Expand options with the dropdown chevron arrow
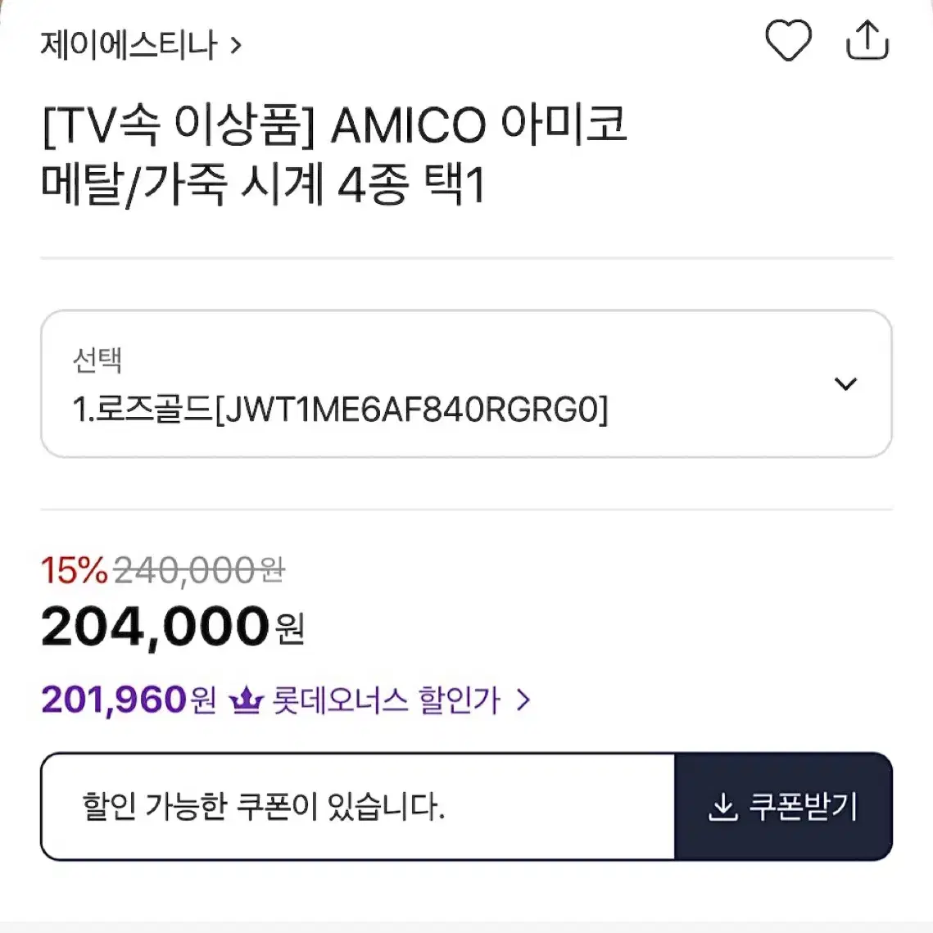The width and height of the screenshot is (933, 933). [845, 384]
